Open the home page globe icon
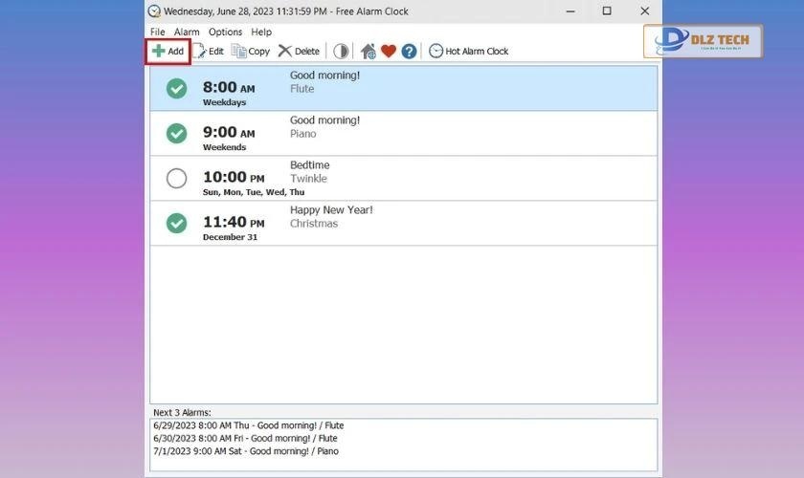 368,51
